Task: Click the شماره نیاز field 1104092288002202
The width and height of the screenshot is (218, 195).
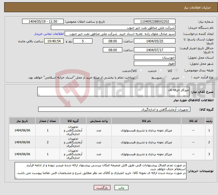Action: coord(154,21)
